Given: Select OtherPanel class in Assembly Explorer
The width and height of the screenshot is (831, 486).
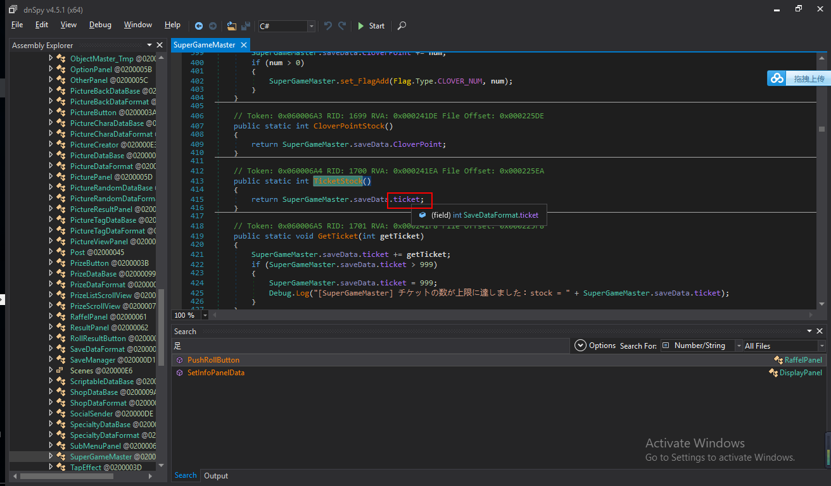Looking at the screenshot, I should [109, 80].
